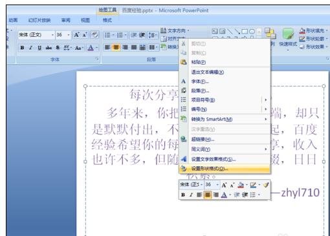Screen dimensions: 330x236
Task: Choose 段落(P)... in context menu
Action: [225, 91]
